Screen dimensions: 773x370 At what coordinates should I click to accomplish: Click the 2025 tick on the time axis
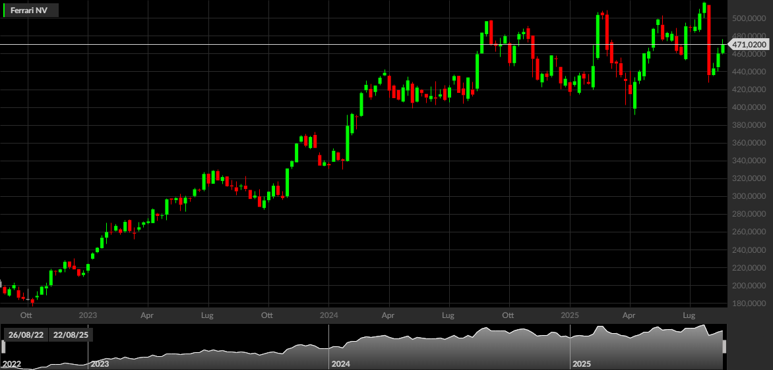[569, 314]
